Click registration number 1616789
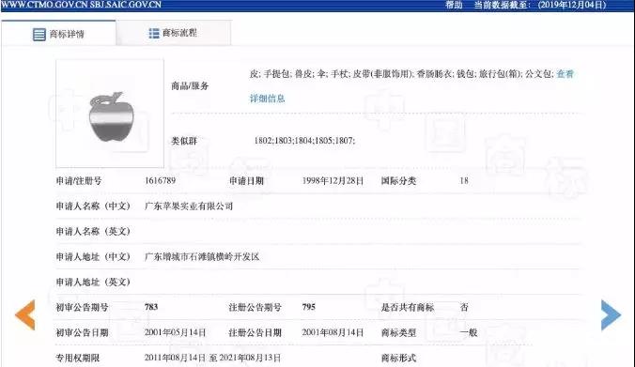This screenshot has height=367, width=635. [160, 180]
